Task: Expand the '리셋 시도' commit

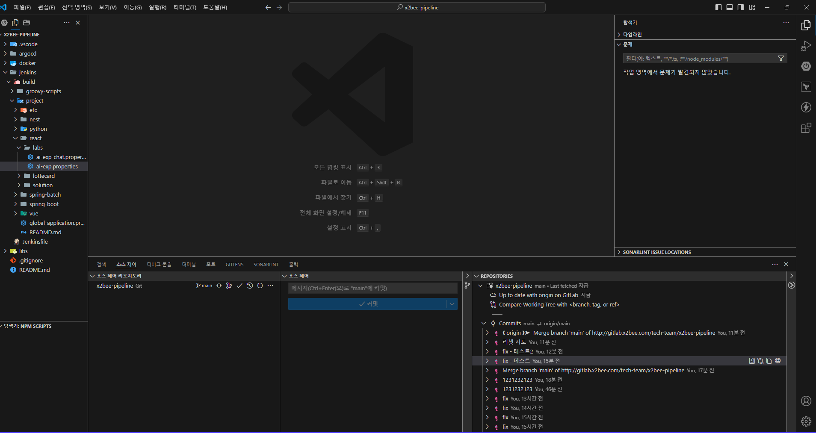Action: [x=487, y=342]
